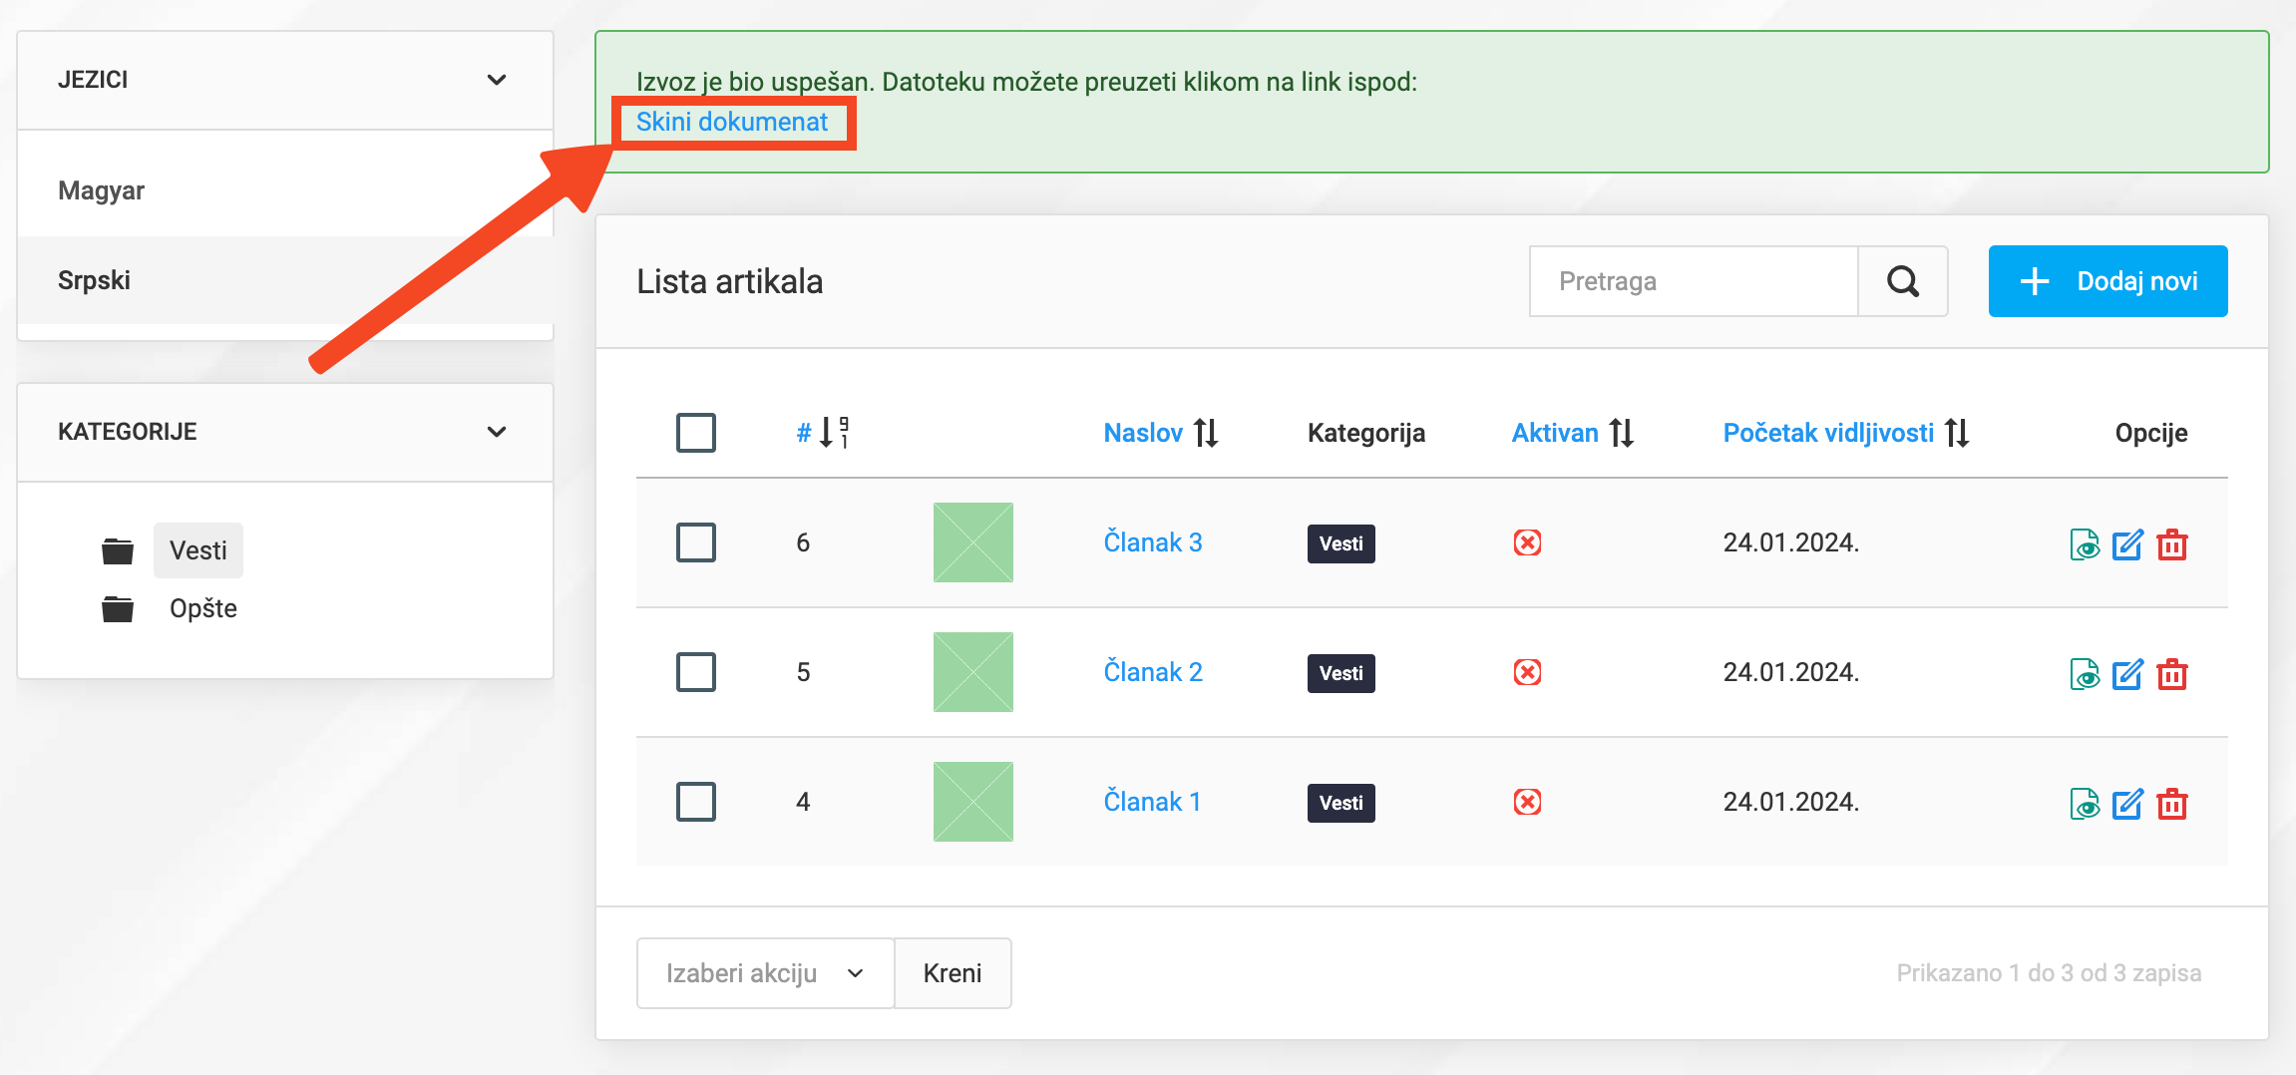Click the search magnifier icon
This screenshot has width=2296, height=1075.
coord(1902,282)
